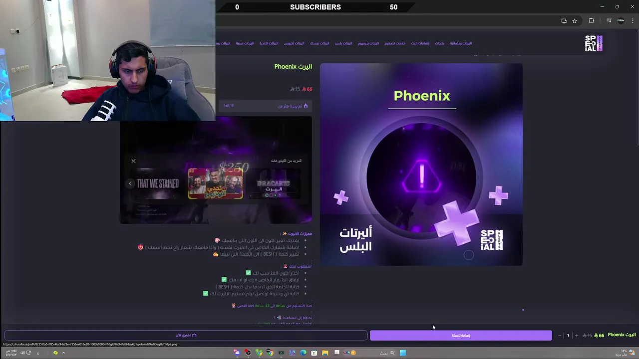Open nav item خدمات تصميم

395,43
